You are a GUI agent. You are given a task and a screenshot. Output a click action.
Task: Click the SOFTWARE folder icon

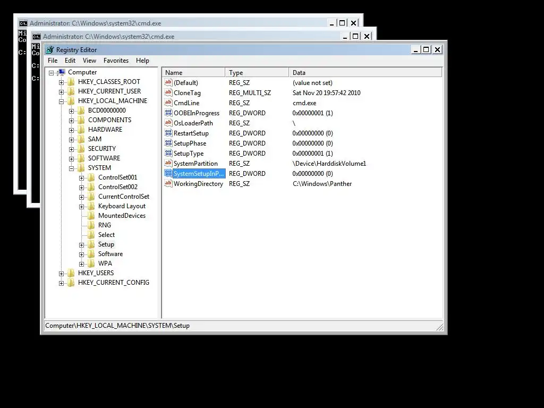(x=81, y=158)
